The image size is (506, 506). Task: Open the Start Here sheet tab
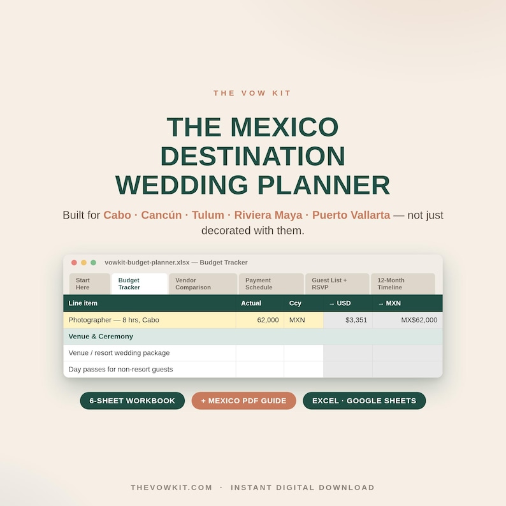click(90, 284)
